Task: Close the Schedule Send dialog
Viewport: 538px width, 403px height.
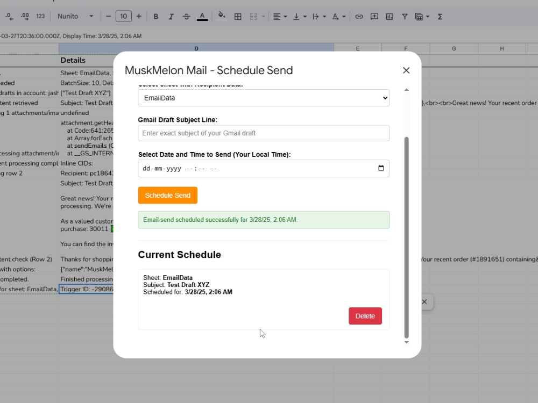Action: pyautogui.click(x=406, y=70)
